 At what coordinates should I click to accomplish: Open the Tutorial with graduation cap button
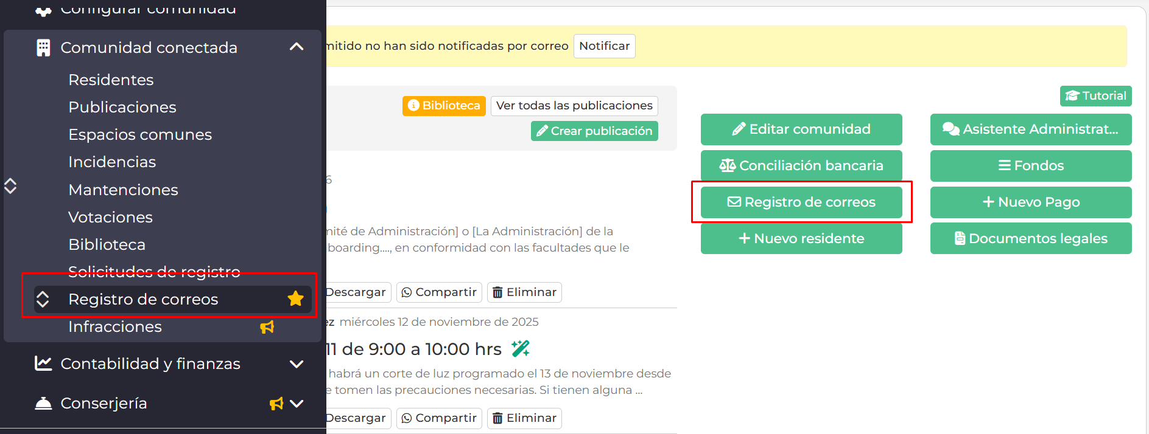click(1095, 96)
